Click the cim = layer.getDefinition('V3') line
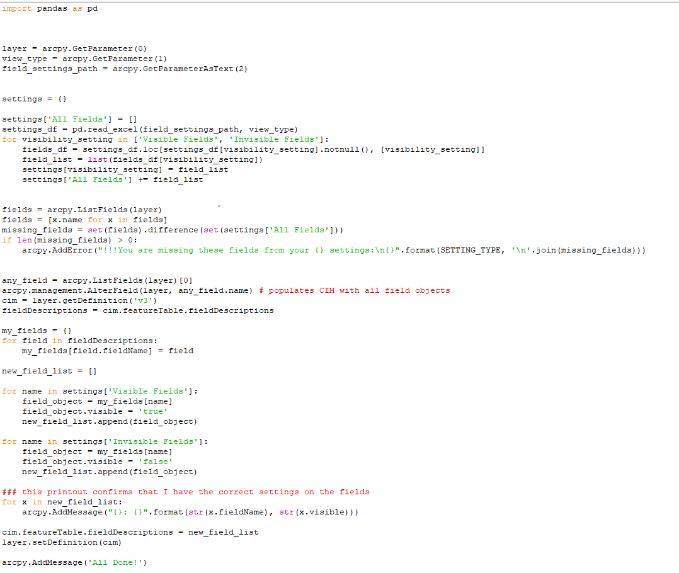Image resolution: width=679 pixels, height=573 pixels. [79, 300]
